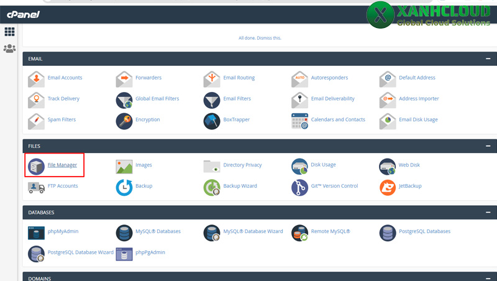The height and width of the screenshot is (281, 497).
Task: Click the PostgreSQL Databases icon
Action: pyautogui.click(x=387, y=233)
